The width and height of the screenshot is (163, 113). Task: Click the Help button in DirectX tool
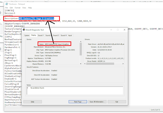33,102
